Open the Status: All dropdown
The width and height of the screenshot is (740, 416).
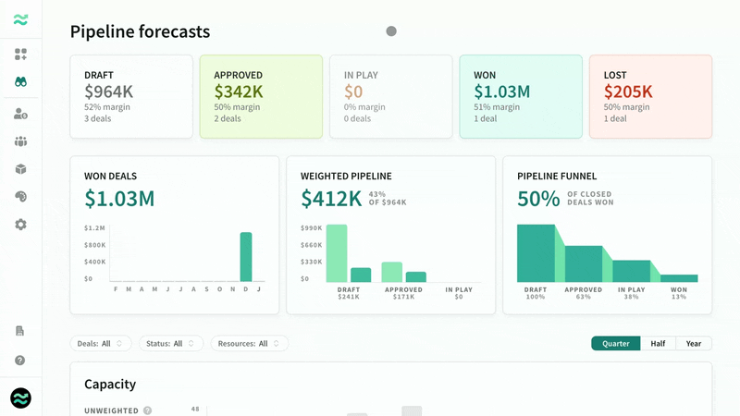point(171,343)
